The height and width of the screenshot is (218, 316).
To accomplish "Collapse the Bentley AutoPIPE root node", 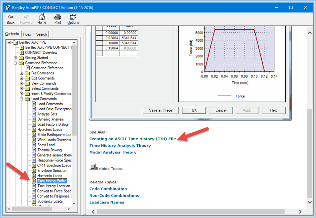I will coord(9,42).
